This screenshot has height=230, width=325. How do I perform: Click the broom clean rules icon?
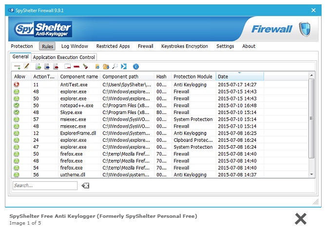pyautogui.click(x=85, y=66)
